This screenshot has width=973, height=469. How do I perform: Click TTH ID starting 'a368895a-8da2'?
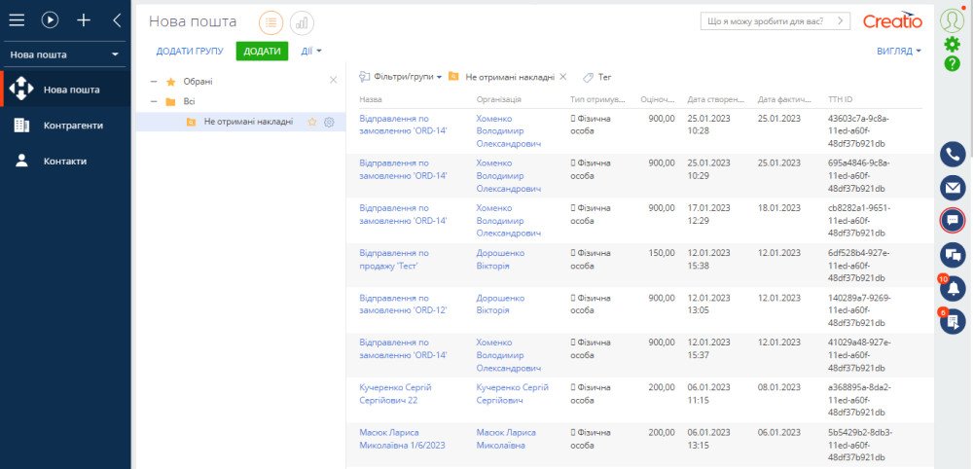(860, 400)
